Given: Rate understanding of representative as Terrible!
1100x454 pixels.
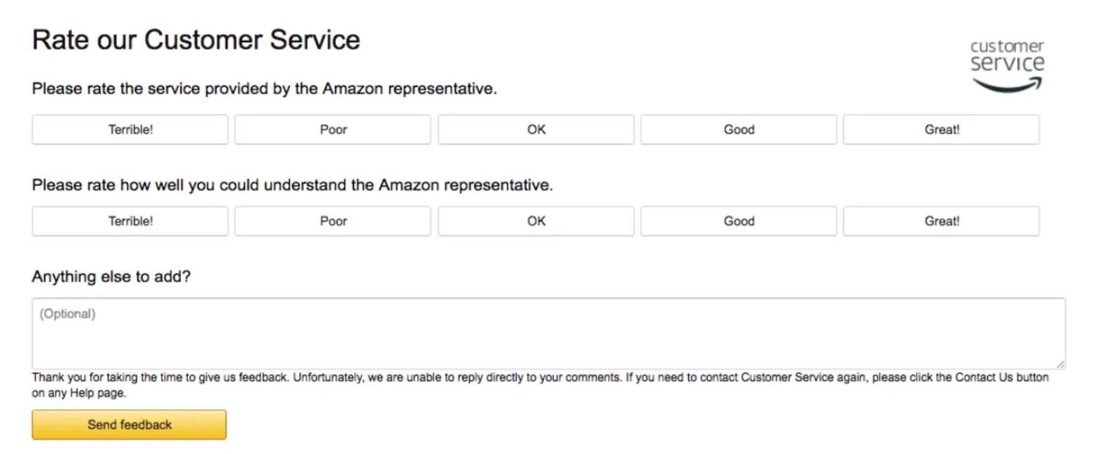Looking at the screenshot, I should click(129, 221).
